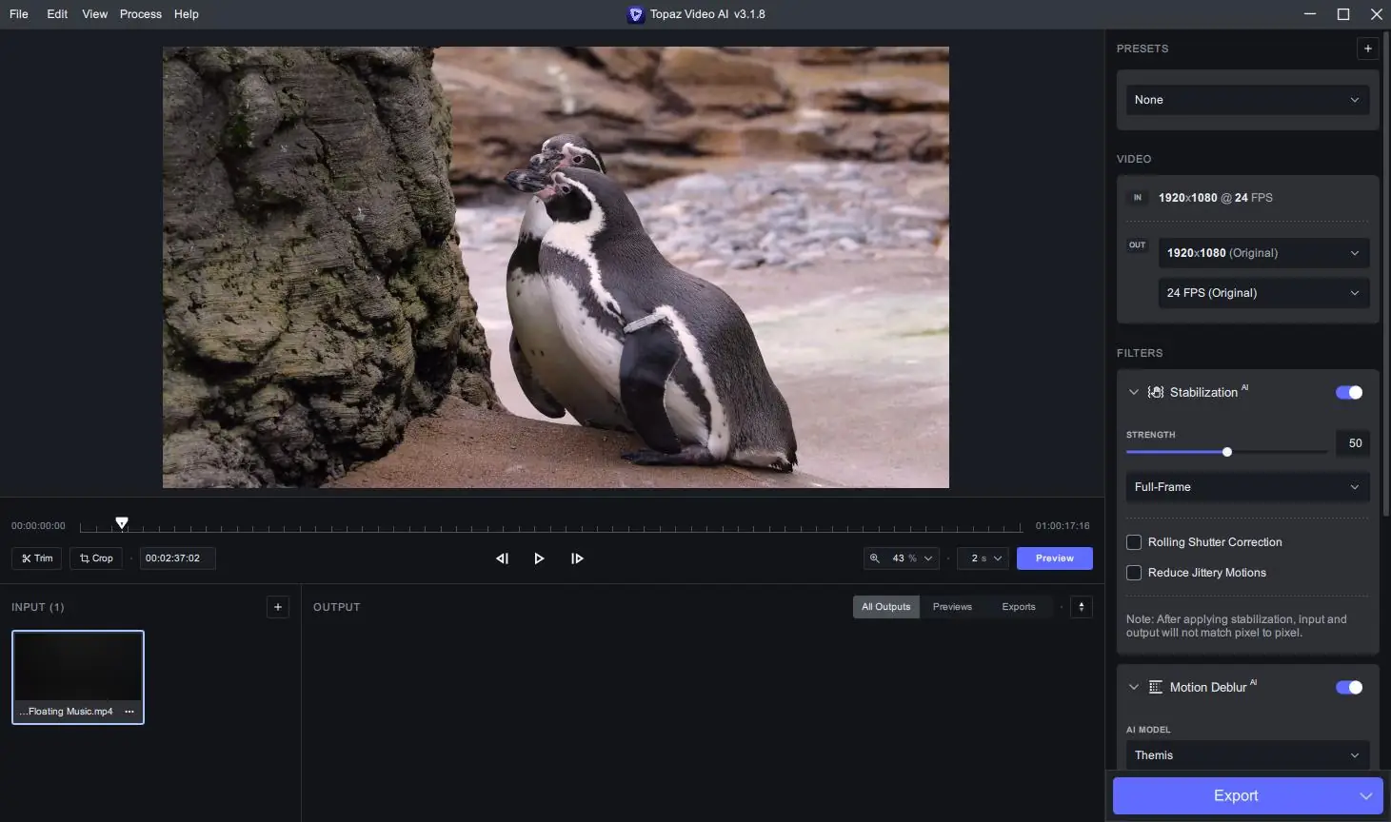Toggle Motion Deblur filter off
This screenshot has width=1391, height=822.
[x=1349, y=687]
